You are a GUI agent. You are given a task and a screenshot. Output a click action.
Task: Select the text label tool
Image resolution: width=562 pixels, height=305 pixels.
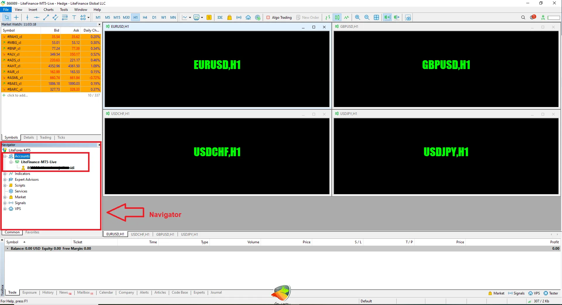click(x=74, y=18)
